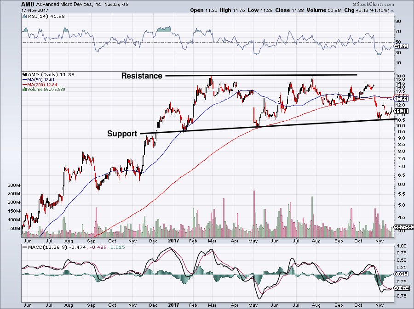The width and height of the screenshot is (414, 309).
Task: Click the 41.98 RSI value tag
Action: (402, 46)
